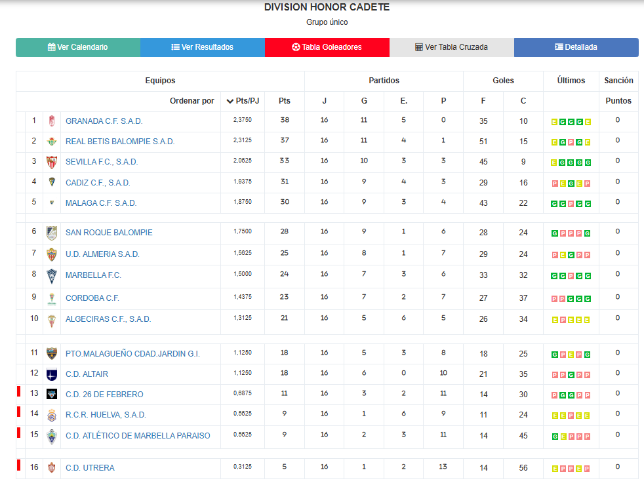Click the R.C.R. Huelva crest icon
The image size is (644, 487).
tap(52, 416)
